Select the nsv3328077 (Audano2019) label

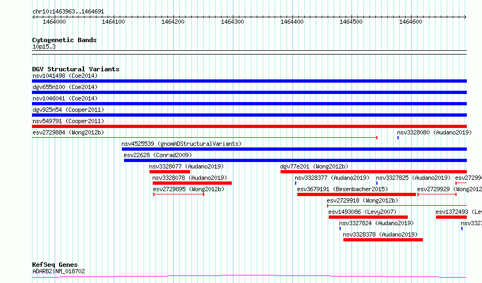(x=187, y=166)
